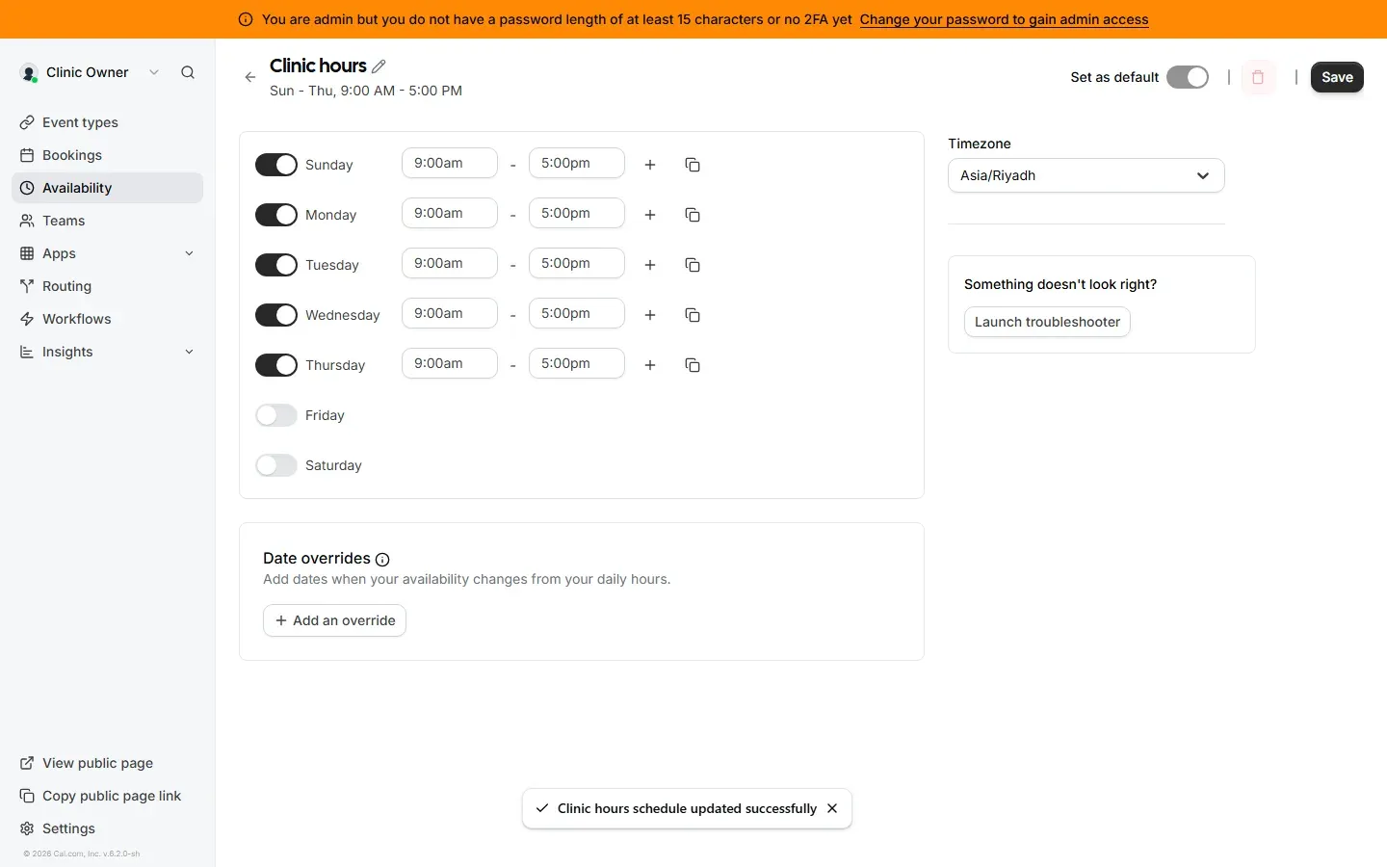The image size is (1387, 867).
Task: Switch on Set as default
Action: point(1188,77)
